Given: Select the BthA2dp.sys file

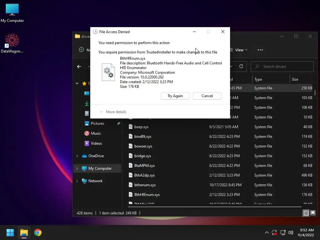Looking at the screenshot, I should point(144,175).
